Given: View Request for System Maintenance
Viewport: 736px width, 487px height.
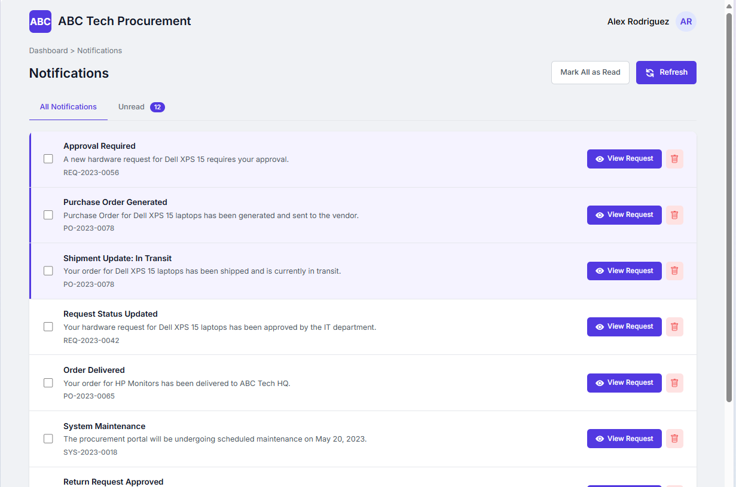Looking at the screenshot, I should pos(624,439).
